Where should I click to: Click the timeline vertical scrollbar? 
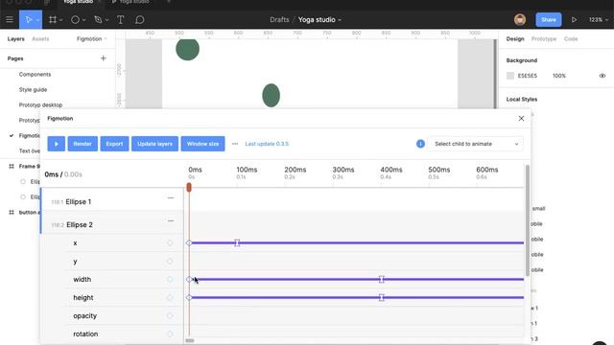pos(528,220)
